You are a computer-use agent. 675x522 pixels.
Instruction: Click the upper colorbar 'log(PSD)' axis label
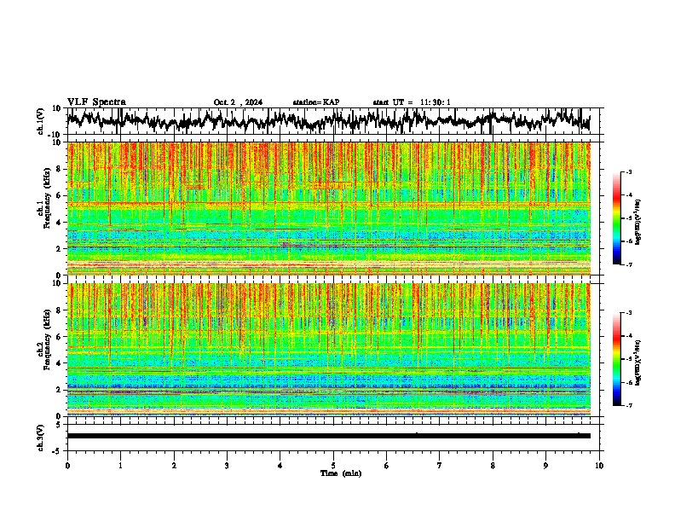tap(638, 223)
